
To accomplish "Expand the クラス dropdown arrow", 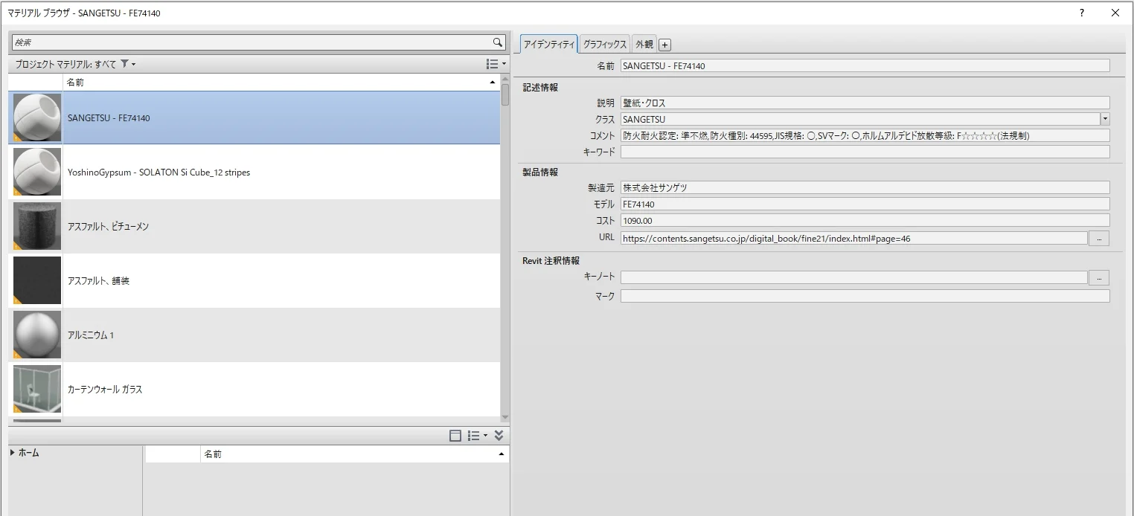I will point(1105,119).
